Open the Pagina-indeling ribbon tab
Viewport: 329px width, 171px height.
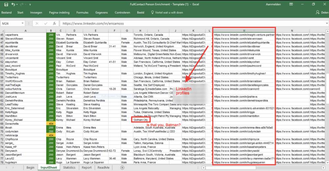(x=59, y=12)
